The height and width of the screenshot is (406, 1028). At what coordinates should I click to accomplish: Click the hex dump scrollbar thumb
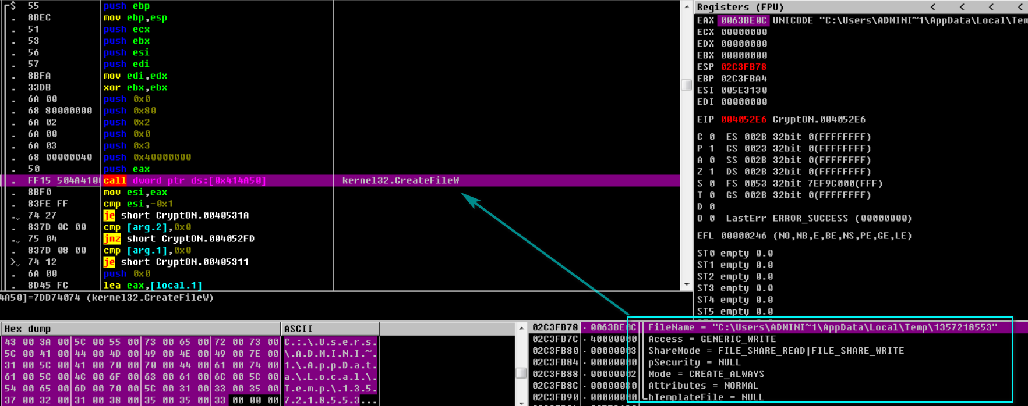click(521, 373)
